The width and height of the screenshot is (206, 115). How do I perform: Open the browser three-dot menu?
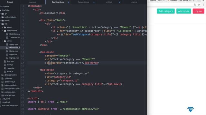pos(203,5)
